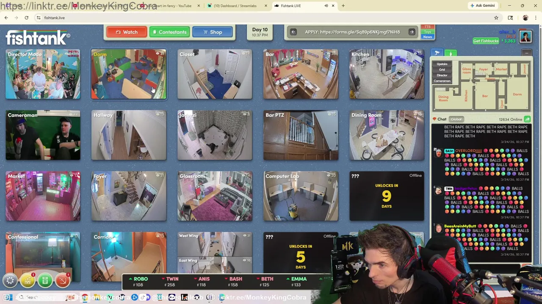Mute the Fishtank LIVE tab audio

[326, 6]
